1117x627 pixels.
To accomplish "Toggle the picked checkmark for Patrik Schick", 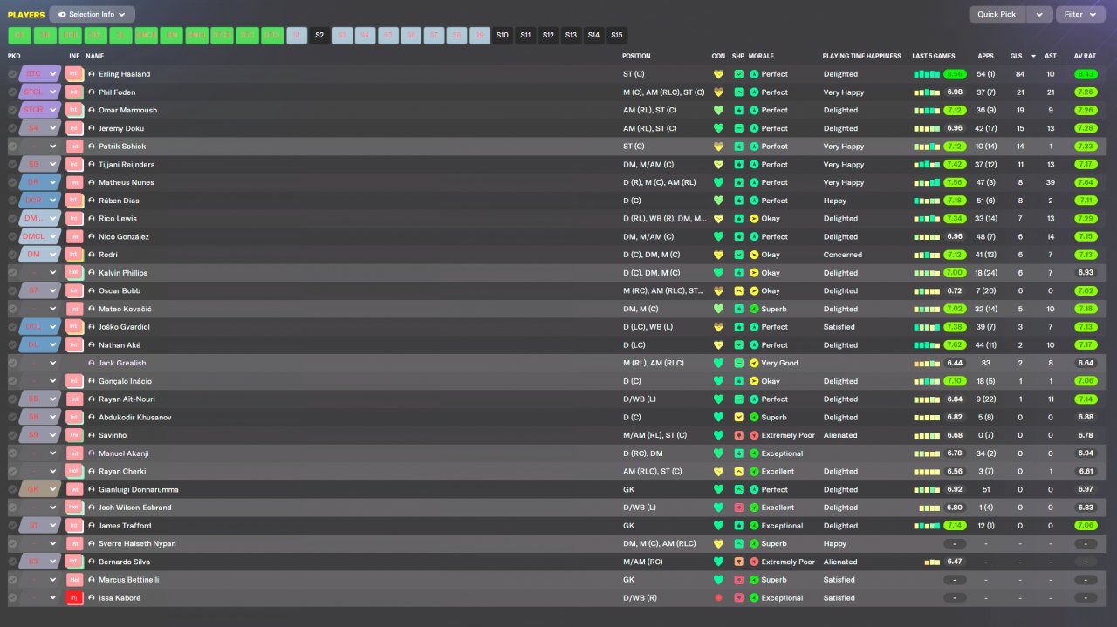I will (x=12, y=147).
